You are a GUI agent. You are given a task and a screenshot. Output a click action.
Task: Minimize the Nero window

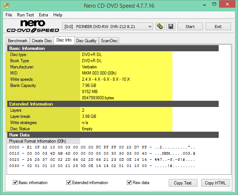pos(204,4)
